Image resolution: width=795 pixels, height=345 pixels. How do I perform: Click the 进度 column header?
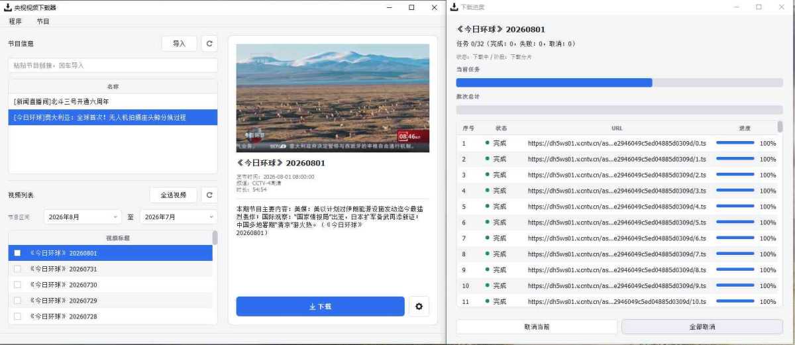point(745,128)
